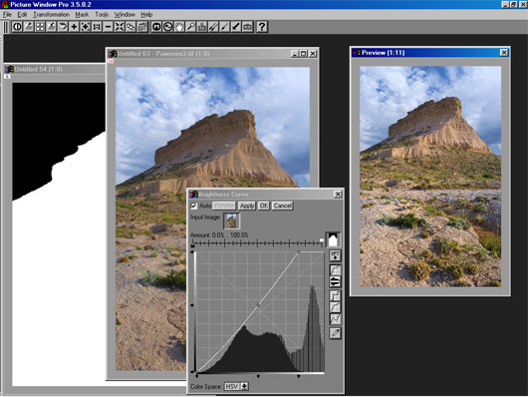Click the plain plus icon in the toolbar
The height and width of the screenshot is (397, 528).
pyautogui.click(x=74, y=27)
